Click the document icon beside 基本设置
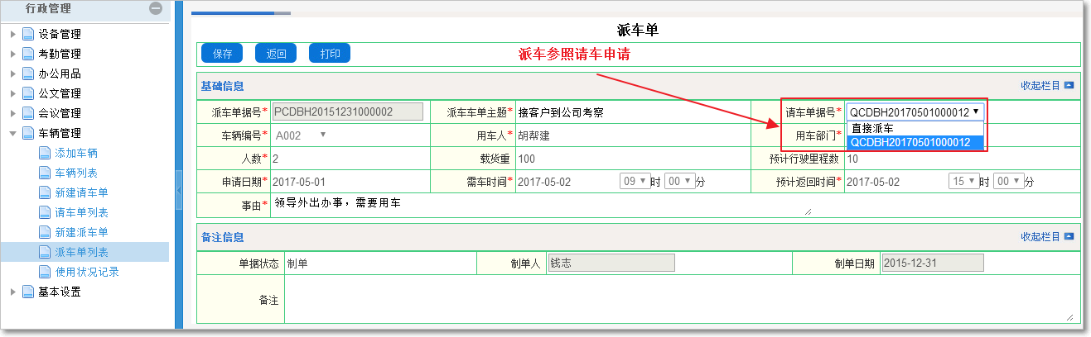Image resolution: width=1091 pixels, height=337 pixels. pos(29,292)
